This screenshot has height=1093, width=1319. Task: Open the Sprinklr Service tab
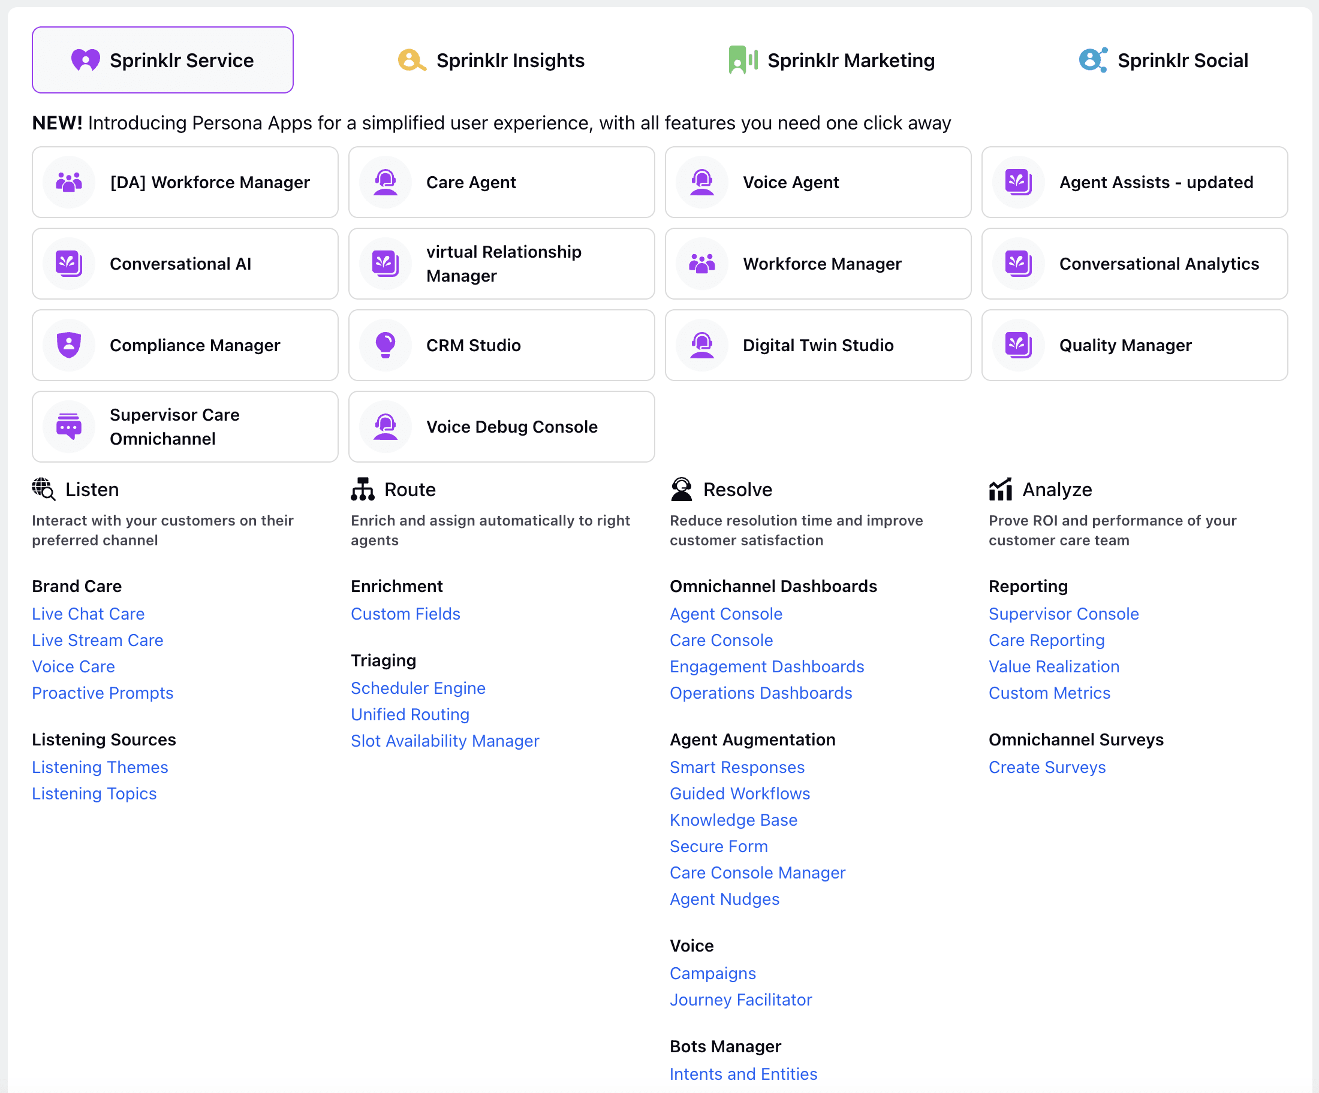coord(162,61)
